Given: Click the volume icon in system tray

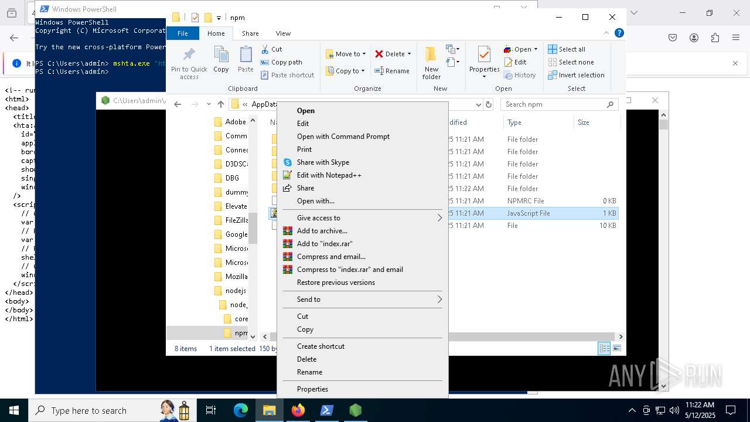Looking at the screenshot, I should [674, 410].
